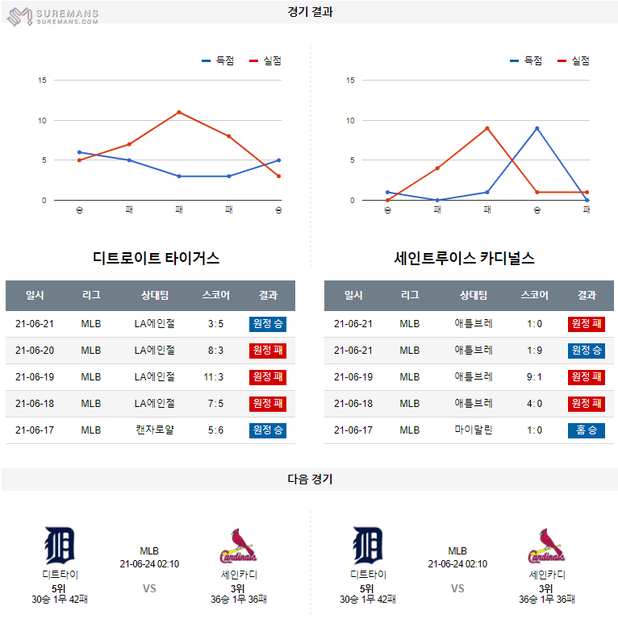Click blue 득점 legend marker on Detroit chart
The width and height of the screenshot is (618, 627).
pyautogui.click(x=207, y=60)
